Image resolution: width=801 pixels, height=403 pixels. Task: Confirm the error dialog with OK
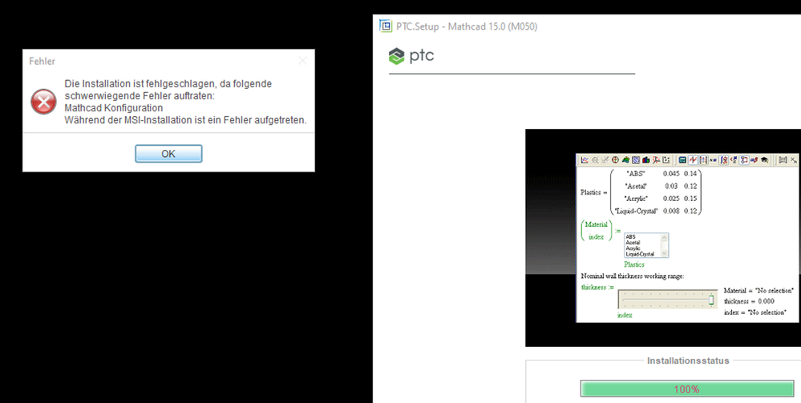coord(168,154)
